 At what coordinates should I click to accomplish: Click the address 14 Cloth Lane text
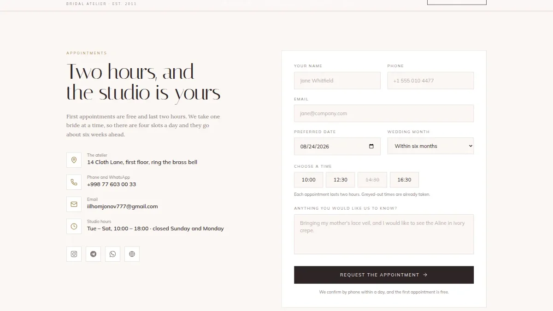[142, 162]
